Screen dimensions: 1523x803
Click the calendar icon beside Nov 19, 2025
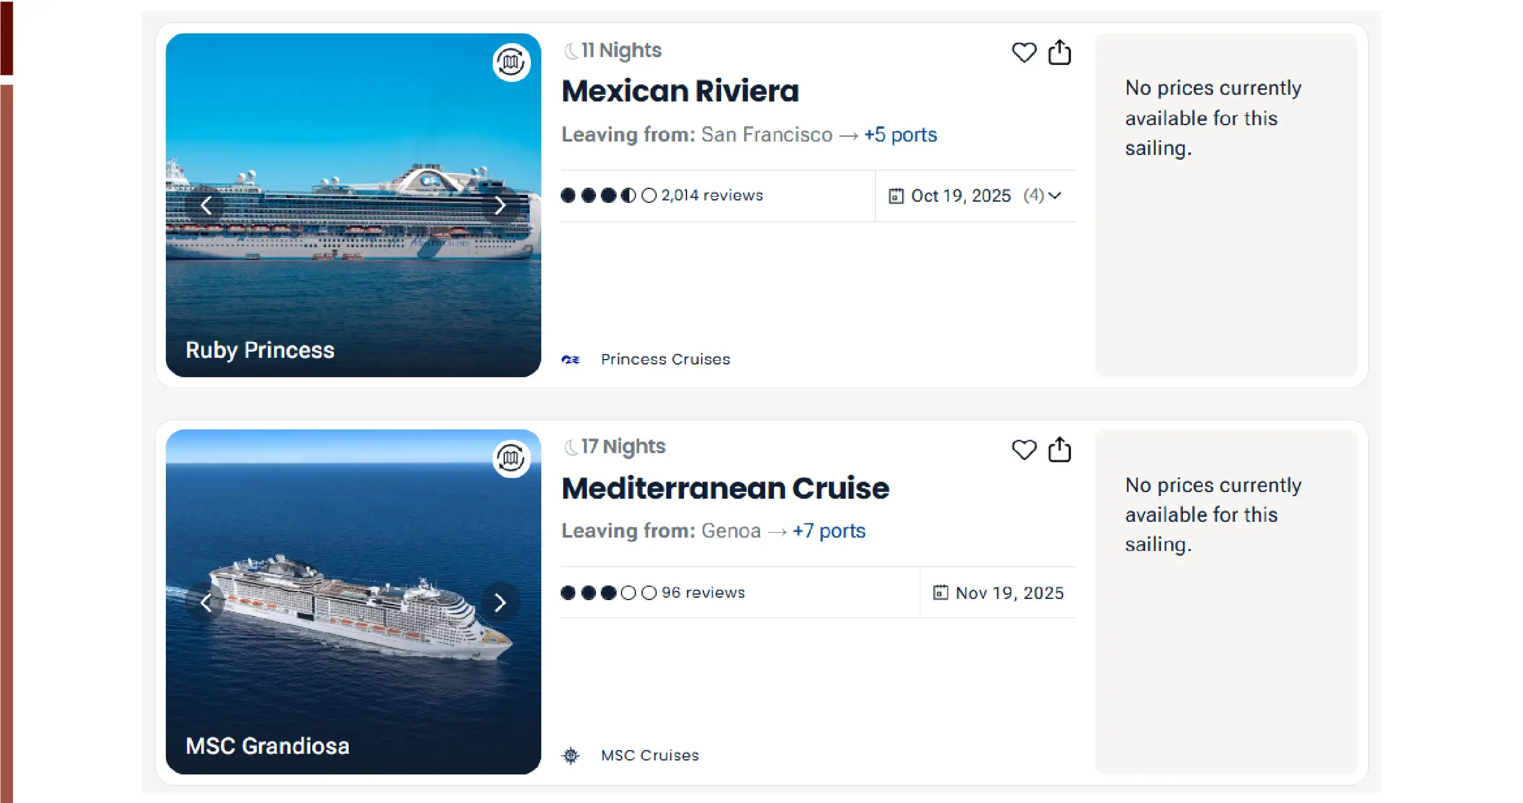[x=940, y=593]
